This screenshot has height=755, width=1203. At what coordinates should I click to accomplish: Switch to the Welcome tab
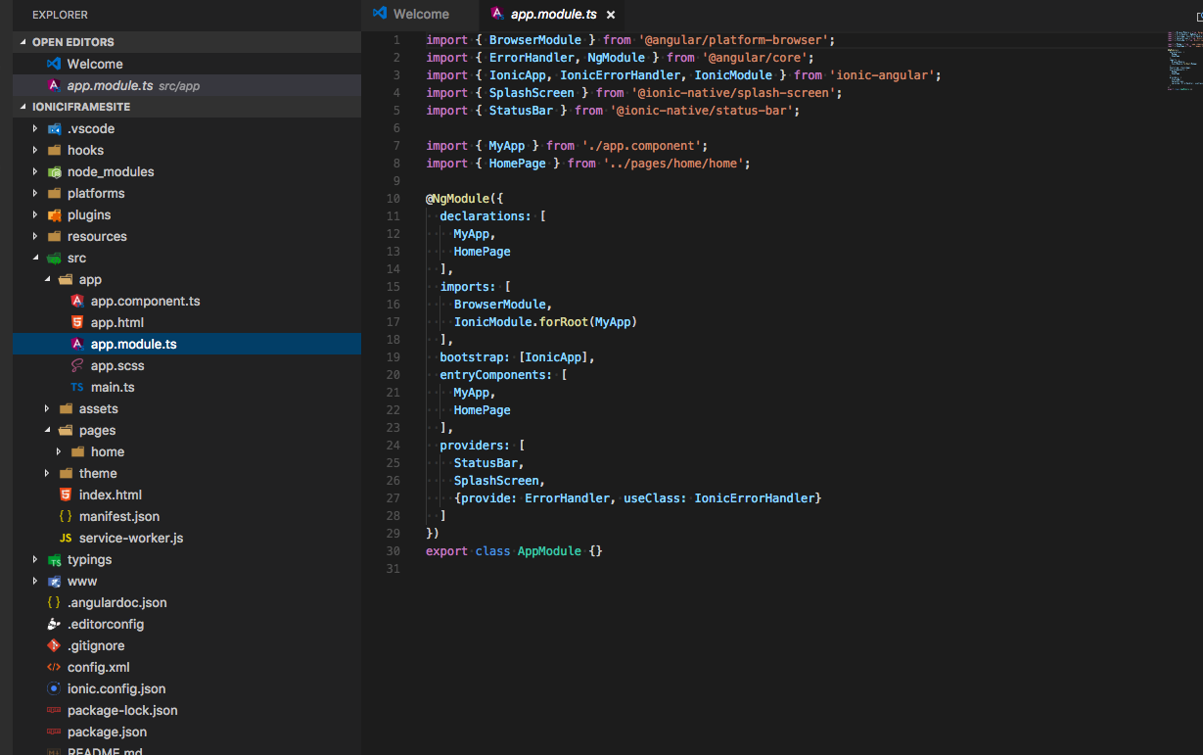[421, 14]
